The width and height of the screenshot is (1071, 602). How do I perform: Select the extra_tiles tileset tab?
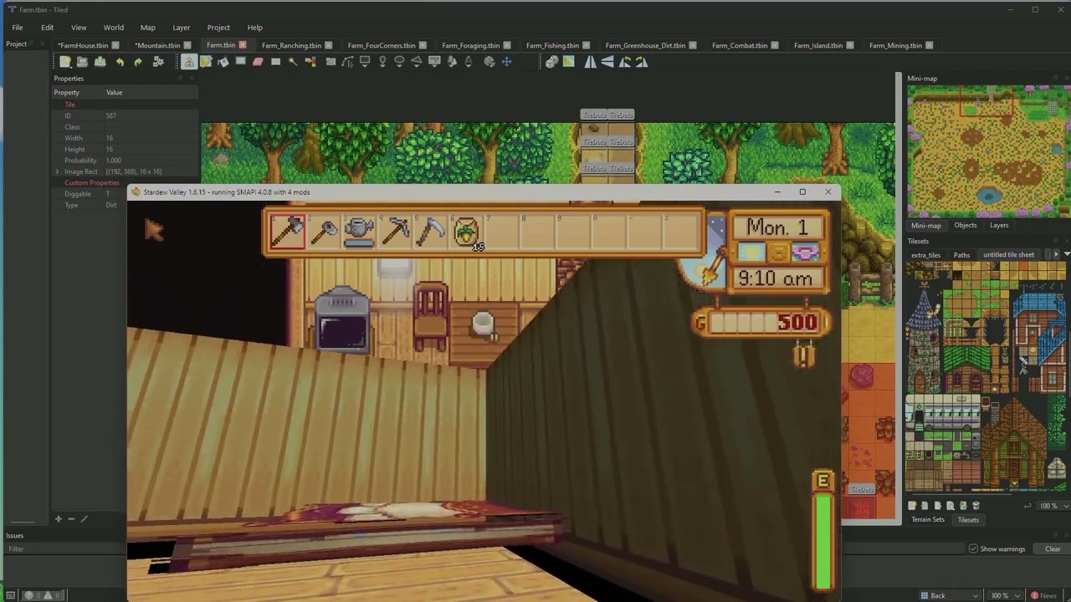925,255
